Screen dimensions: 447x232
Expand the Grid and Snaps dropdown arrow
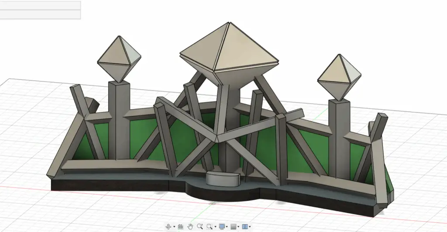pos(238,227)
